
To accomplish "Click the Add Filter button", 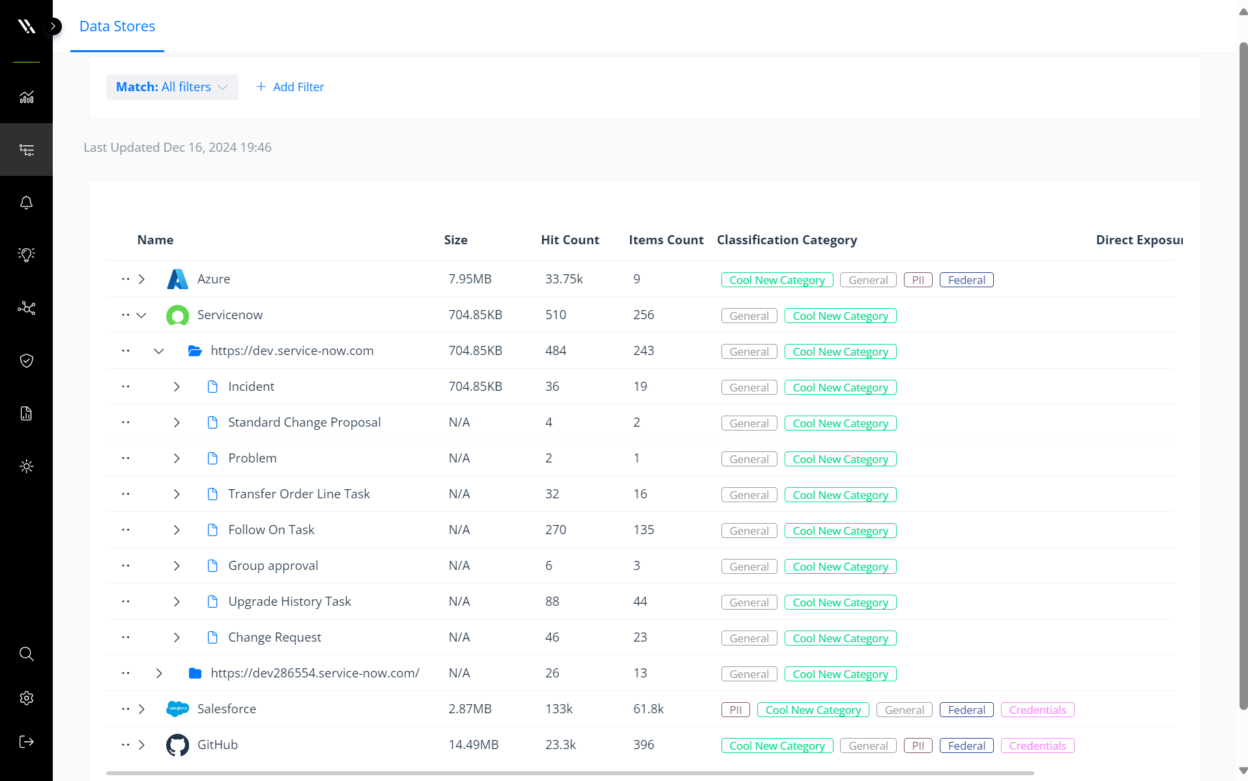I will pos(290,87).
